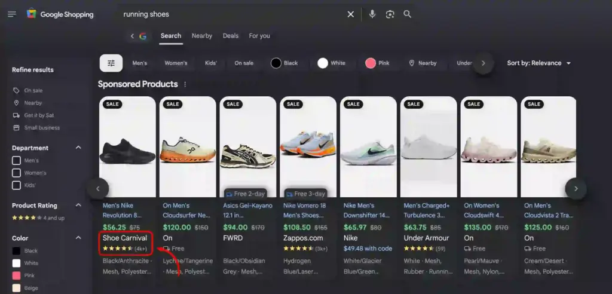
Task: Switch to the Nearby tab
Action: [x=202, y=36]
